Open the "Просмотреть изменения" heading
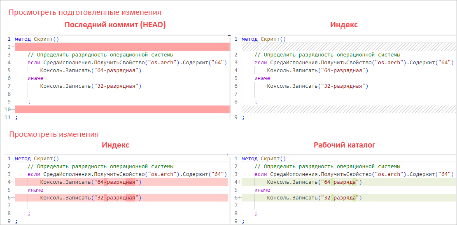Image resolution: width=457 pixels, height=225 pixels. tap(54, 134)
